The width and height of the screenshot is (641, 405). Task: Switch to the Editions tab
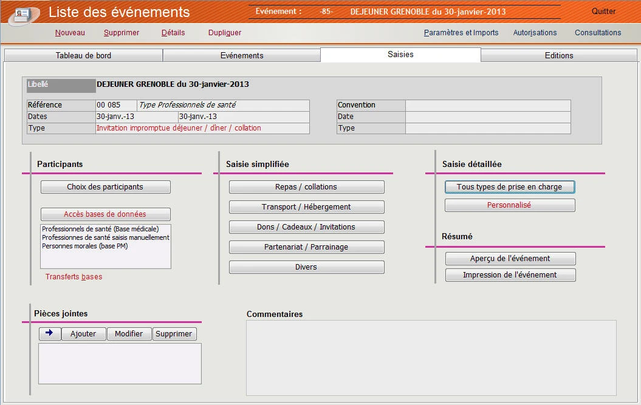[x=559, y=55]
